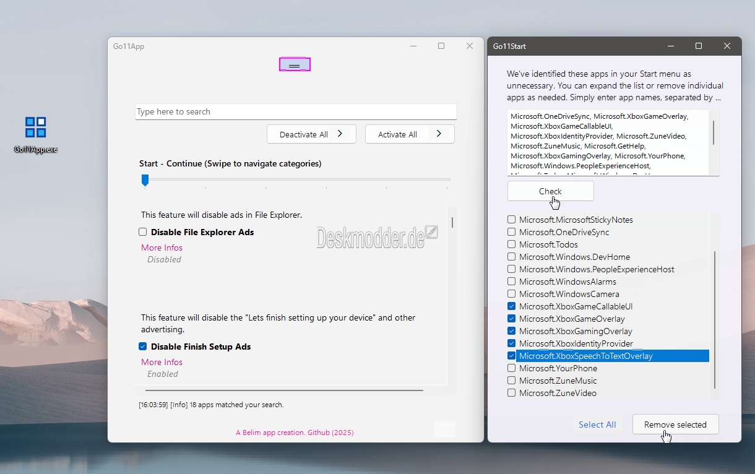The width and height of the screenshot is (755, 474).
Task: Click the Go11Start app list scrollbar
Action: 715,319
